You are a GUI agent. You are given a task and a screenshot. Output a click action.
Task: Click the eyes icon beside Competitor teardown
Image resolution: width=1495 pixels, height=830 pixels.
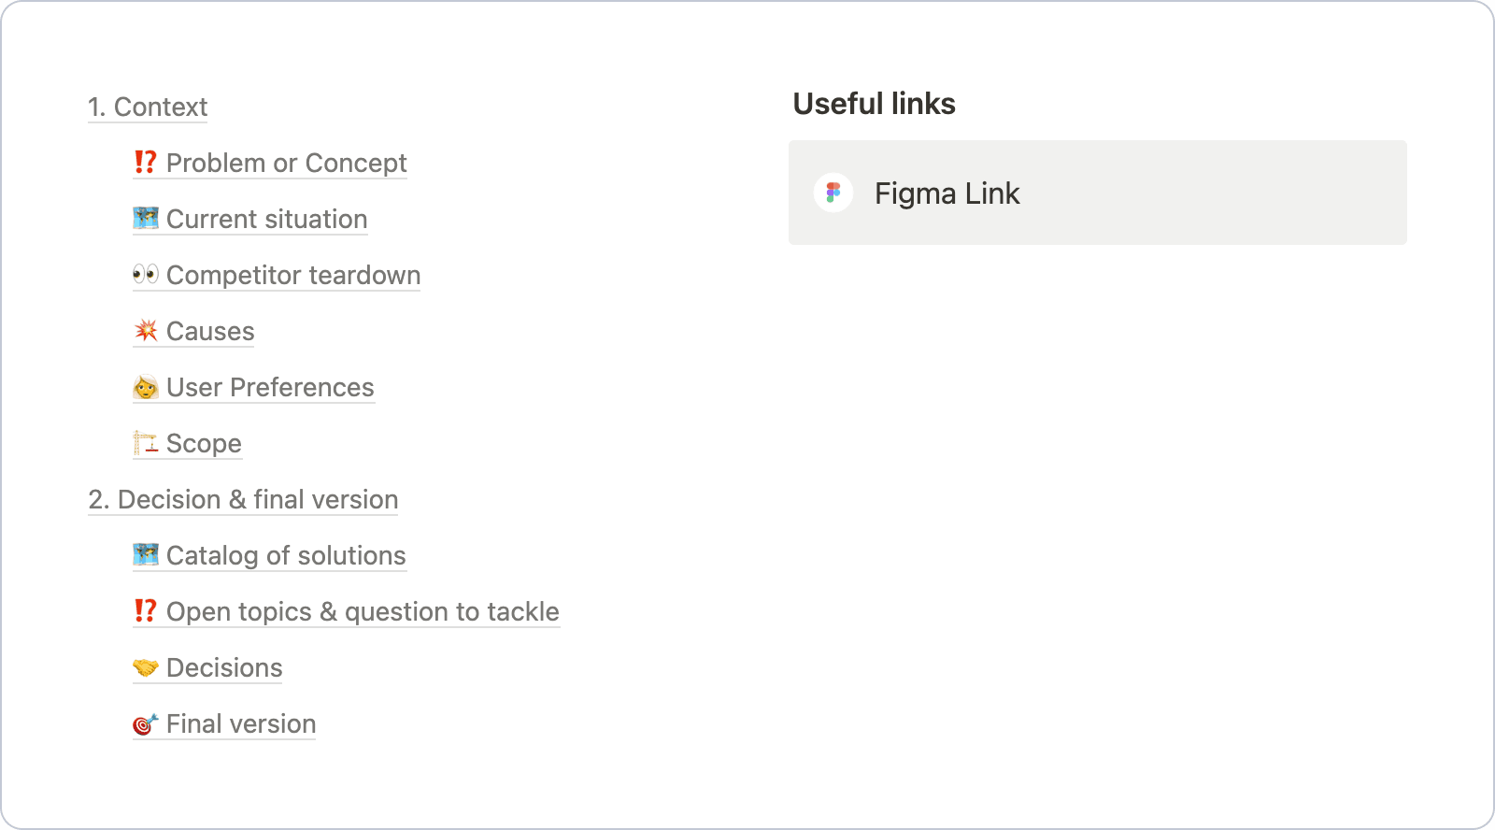[x=146, y=275]
